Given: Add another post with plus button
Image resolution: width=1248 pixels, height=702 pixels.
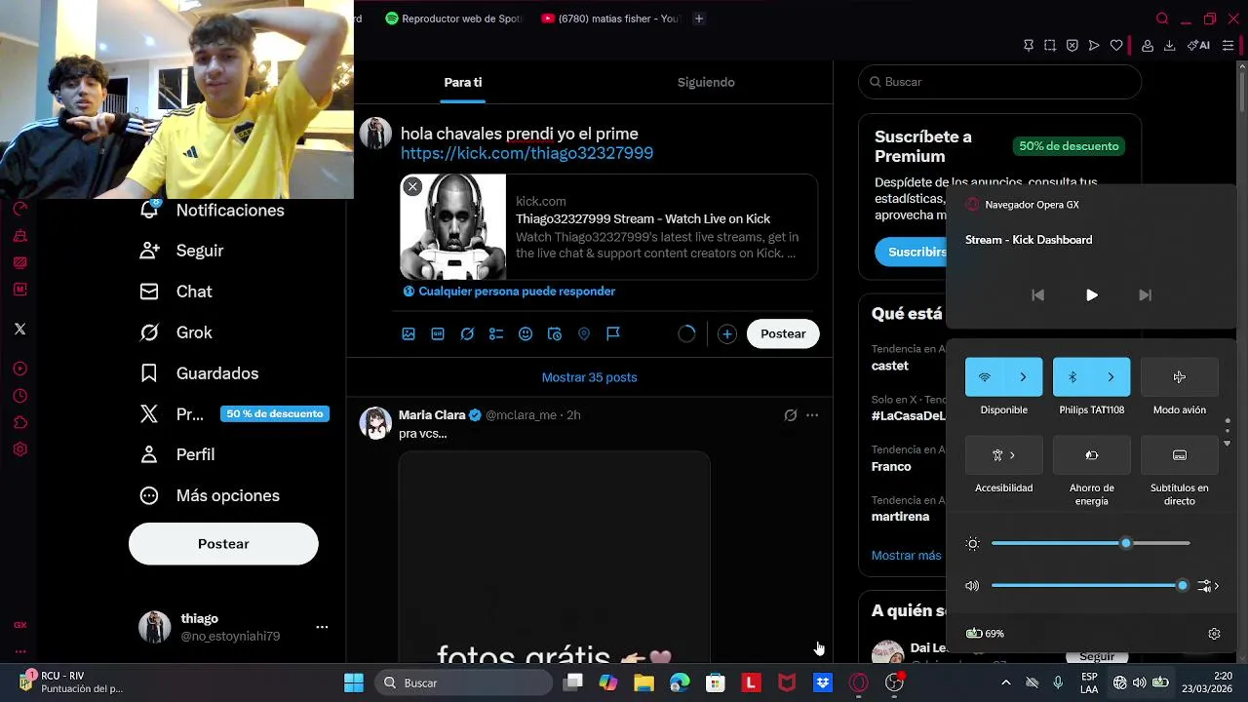Looking at the screenshot, I should tap(726, 334).
